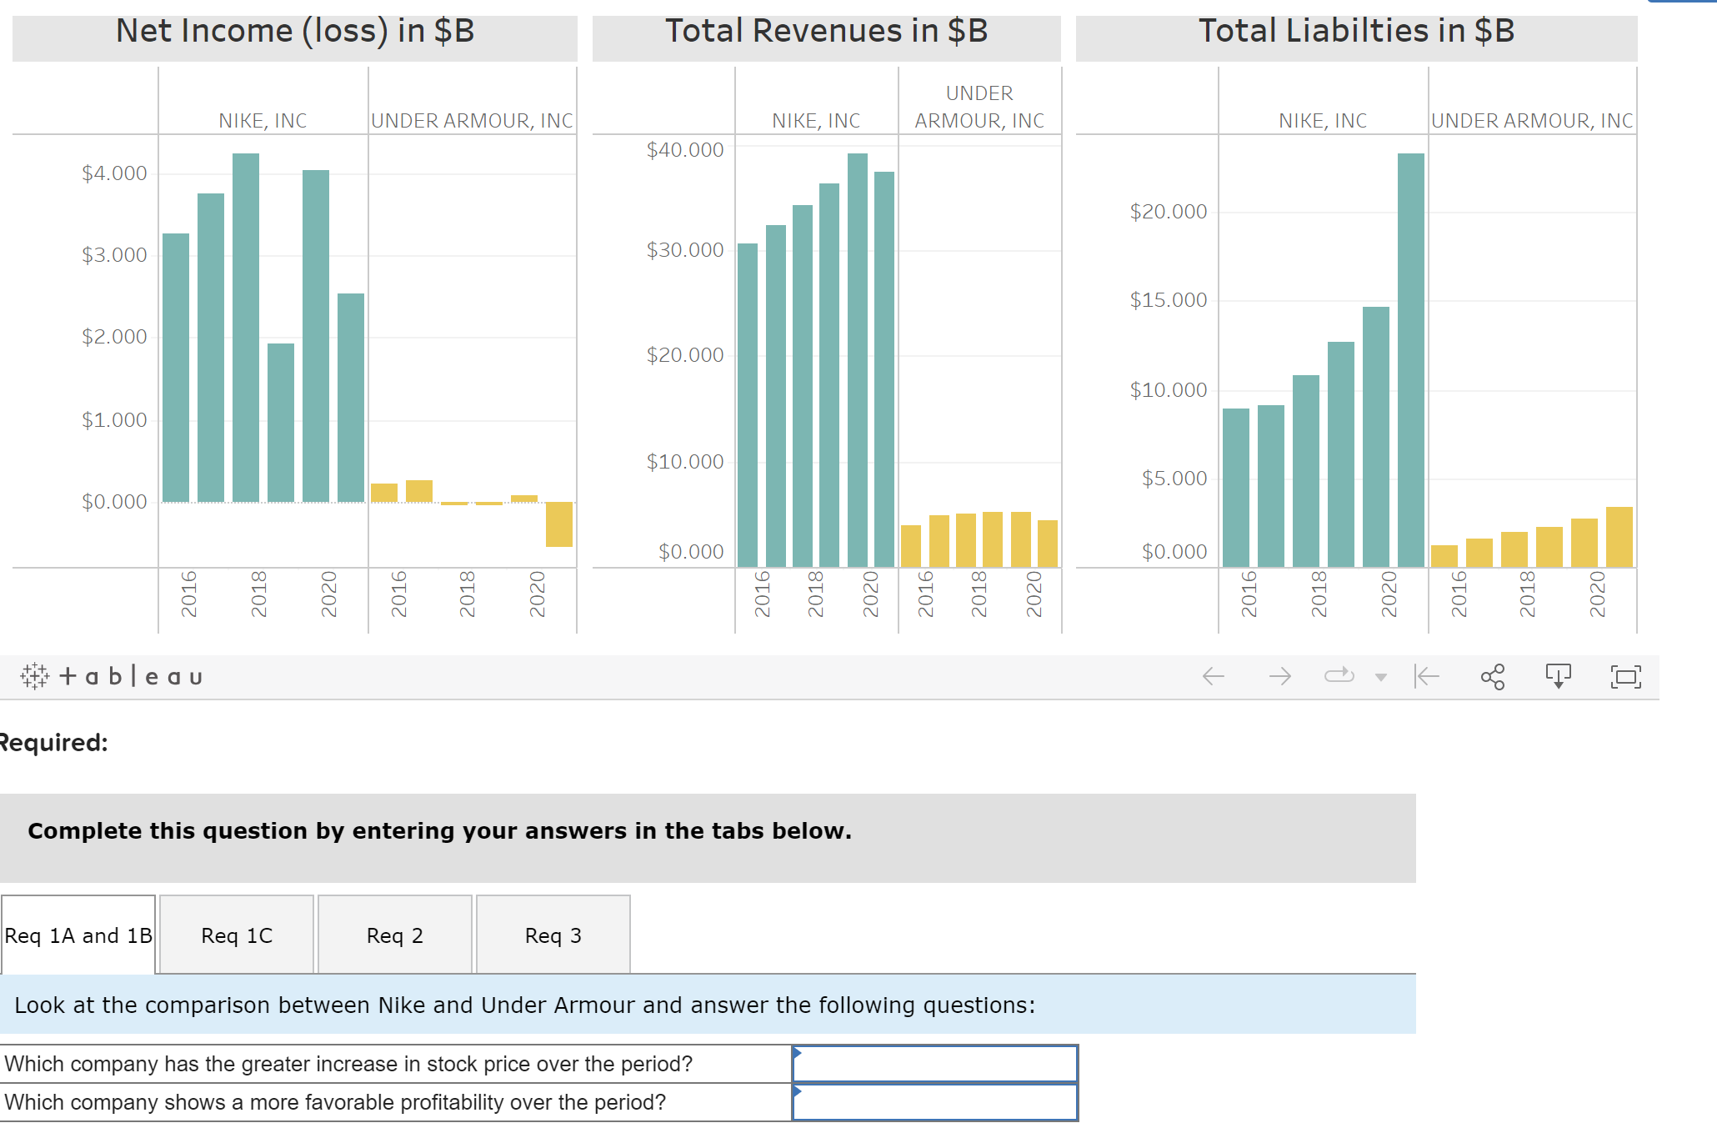This screenshot has width=1717, height=1133.
Task: Undo the last dashboard action
Action: pos(1213,675)
